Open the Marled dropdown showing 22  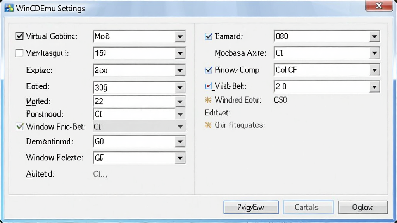tap(139, 102)
